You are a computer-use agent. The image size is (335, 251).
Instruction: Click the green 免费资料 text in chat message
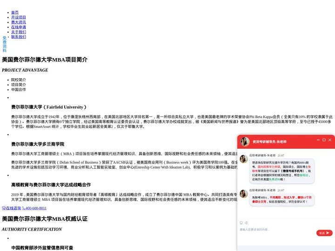pos(275,179)
